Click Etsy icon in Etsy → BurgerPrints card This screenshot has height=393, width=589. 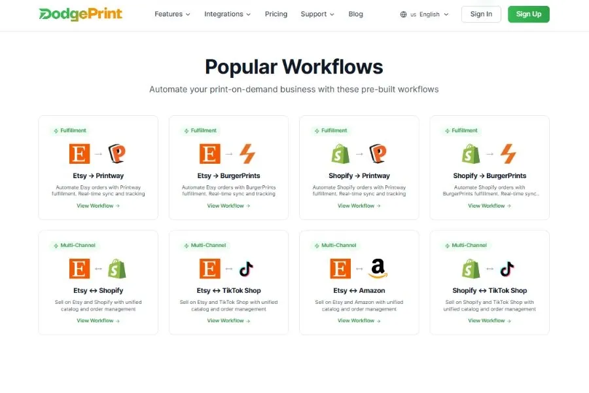[210, 153]
